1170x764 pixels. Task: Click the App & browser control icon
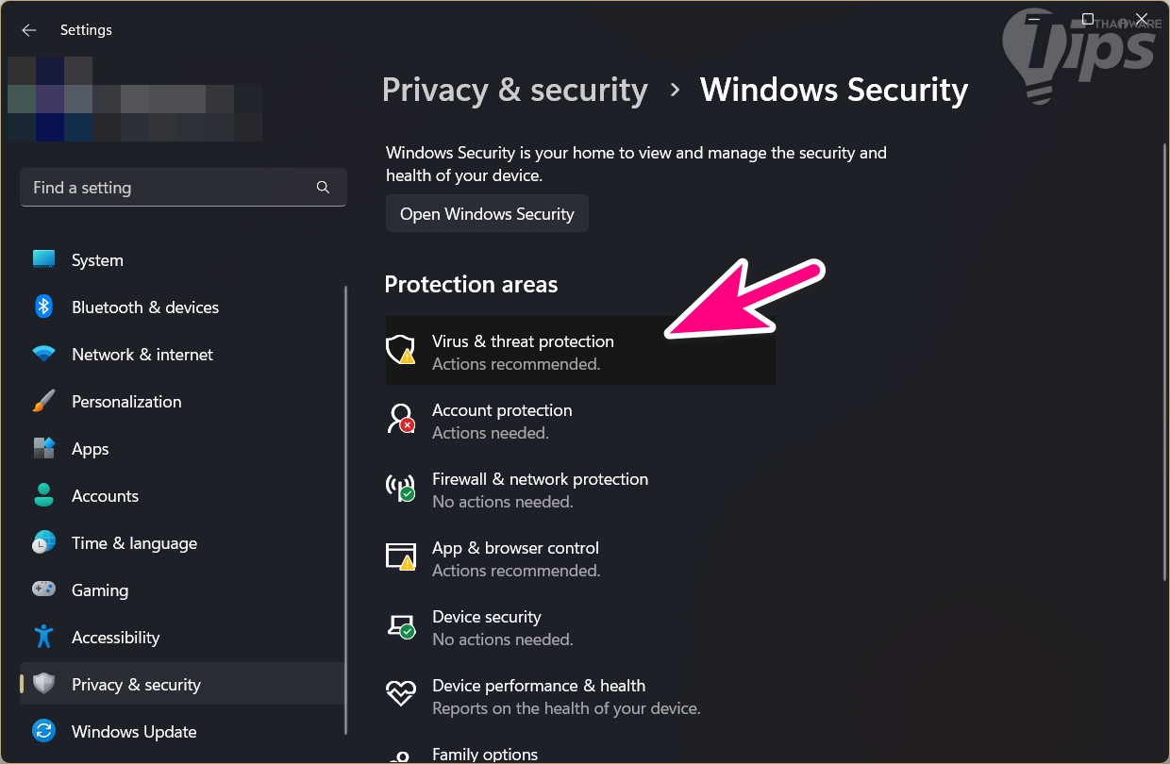[x=401, y=556]
